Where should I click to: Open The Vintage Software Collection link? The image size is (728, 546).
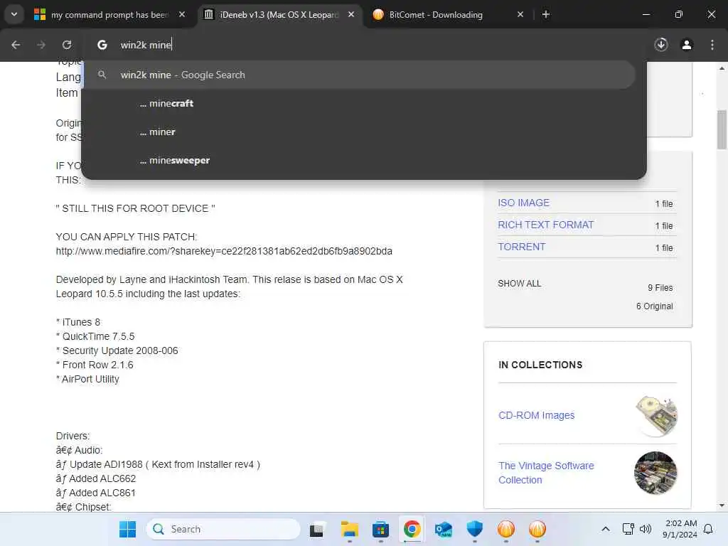coord(546,473)
